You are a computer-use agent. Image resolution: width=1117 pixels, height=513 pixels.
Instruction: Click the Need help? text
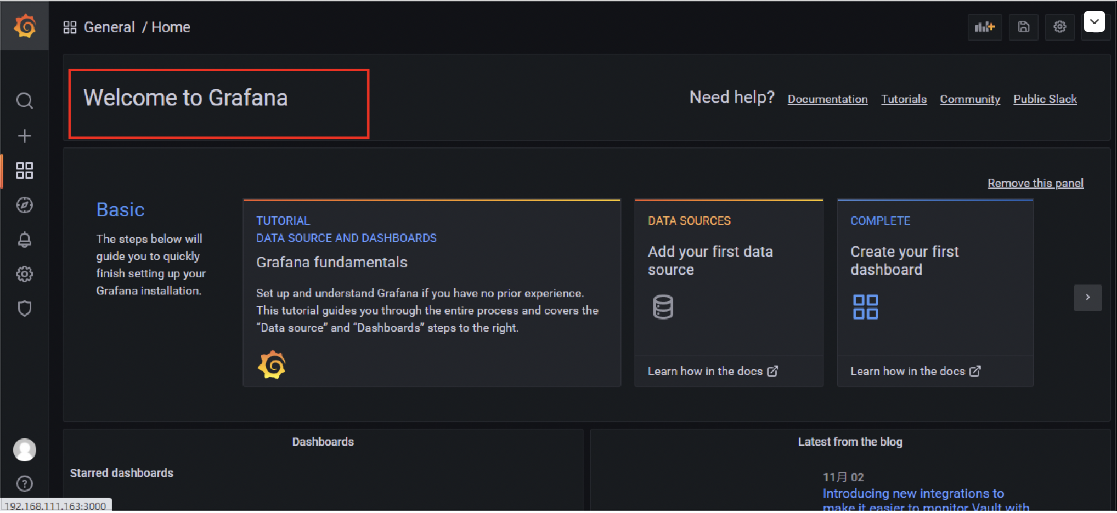tap(732, 98)
